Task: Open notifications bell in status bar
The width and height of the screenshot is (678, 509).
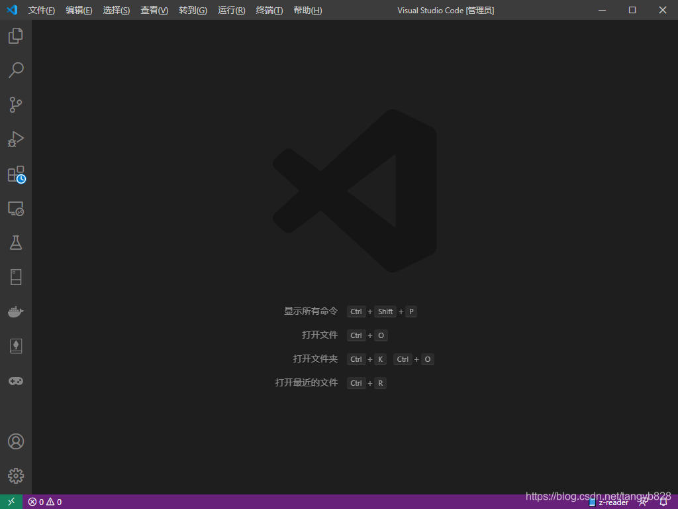Action: 663,502
